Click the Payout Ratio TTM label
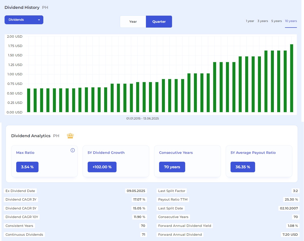304x241 pixels. click(173, 200)
